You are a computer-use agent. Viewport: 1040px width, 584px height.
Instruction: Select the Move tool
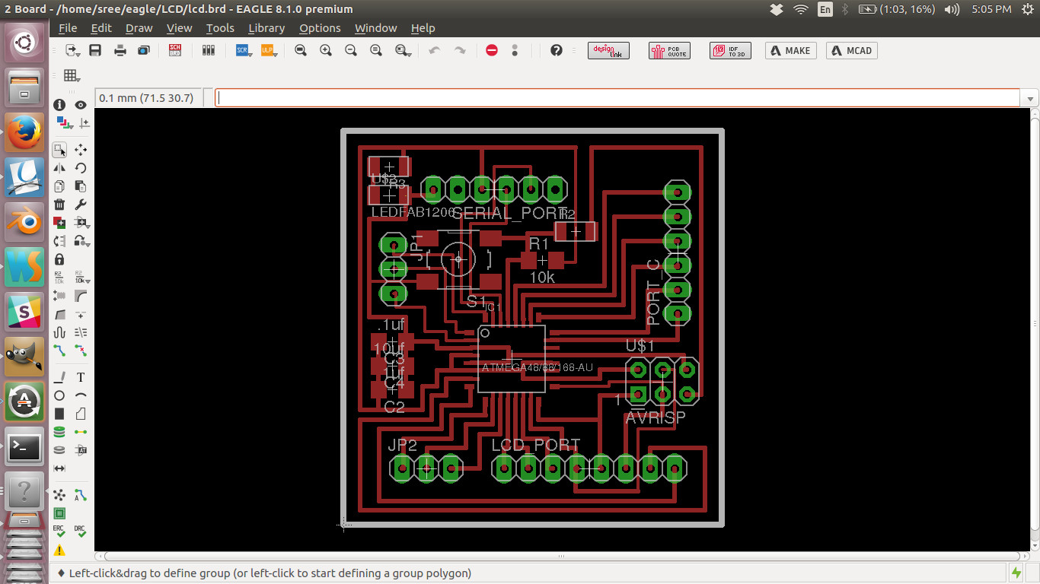coord(81,150)
